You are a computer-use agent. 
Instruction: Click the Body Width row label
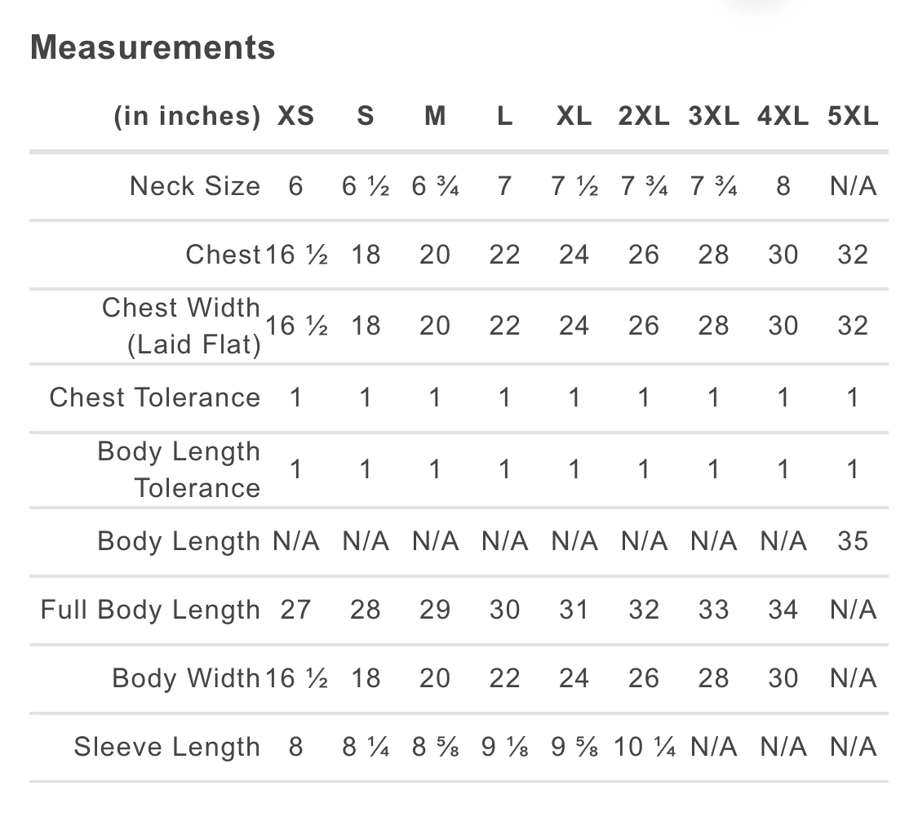pos(186,678)
